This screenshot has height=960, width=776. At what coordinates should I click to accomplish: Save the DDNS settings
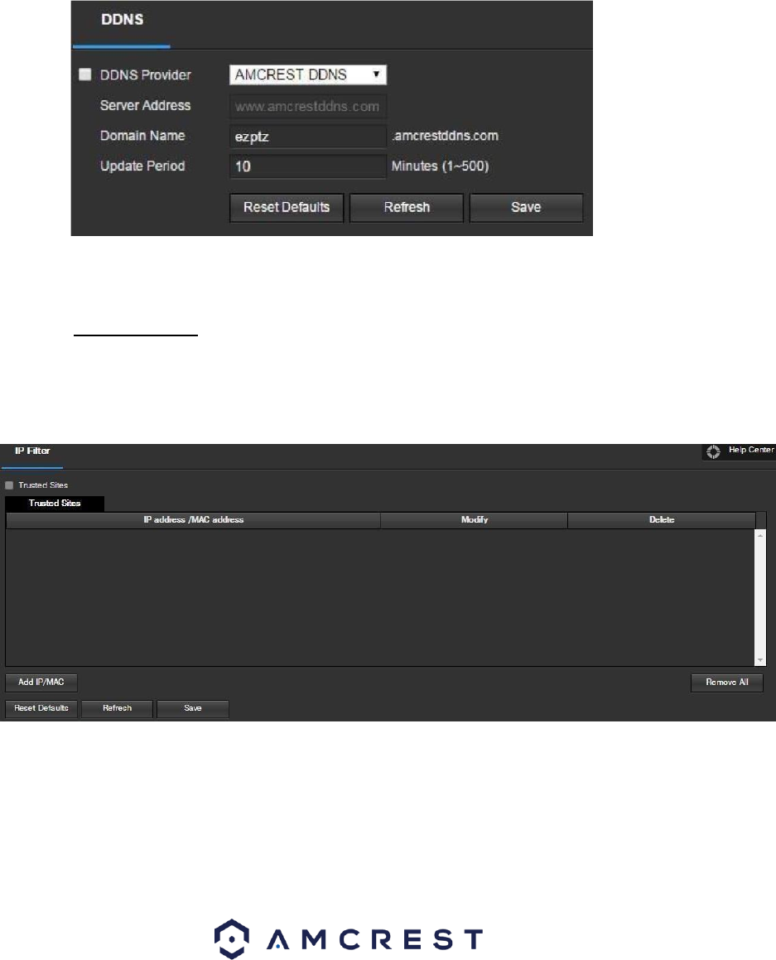527,208
